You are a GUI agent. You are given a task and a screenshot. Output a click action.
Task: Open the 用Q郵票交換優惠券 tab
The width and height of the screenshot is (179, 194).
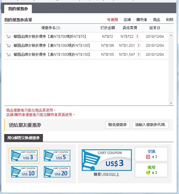pyautogui.click(x=23, y=138)
